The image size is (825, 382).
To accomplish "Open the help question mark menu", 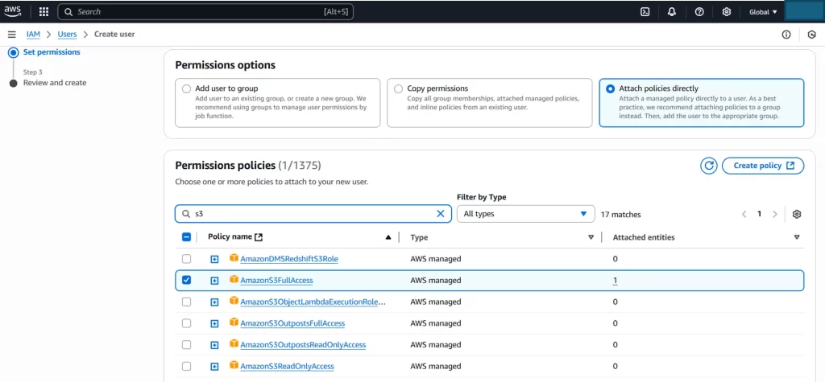I will pos(699,11).
